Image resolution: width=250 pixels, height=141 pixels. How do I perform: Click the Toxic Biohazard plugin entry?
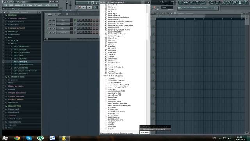(x=116, y=67)
